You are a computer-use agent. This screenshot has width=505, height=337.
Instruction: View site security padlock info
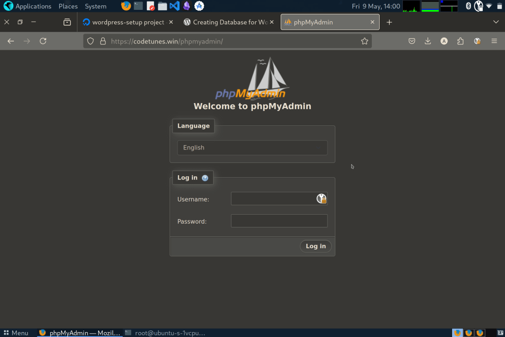pyautogui.click(x=103, y=41)
